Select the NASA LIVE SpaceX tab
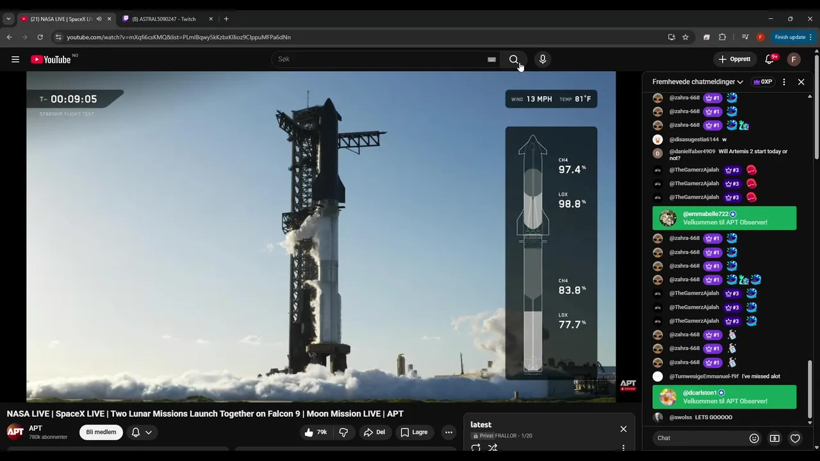This screenshot has width=820, height=461. click(61, 19)
